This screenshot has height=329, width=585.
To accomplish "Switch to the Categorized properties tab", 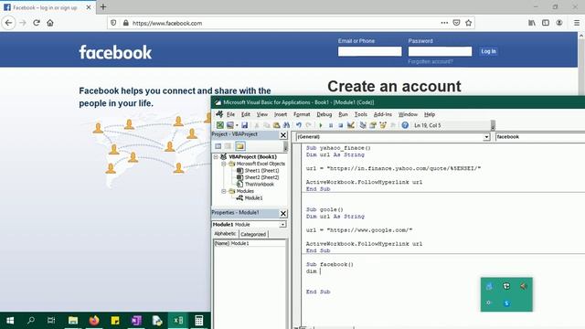I will 253,234.
